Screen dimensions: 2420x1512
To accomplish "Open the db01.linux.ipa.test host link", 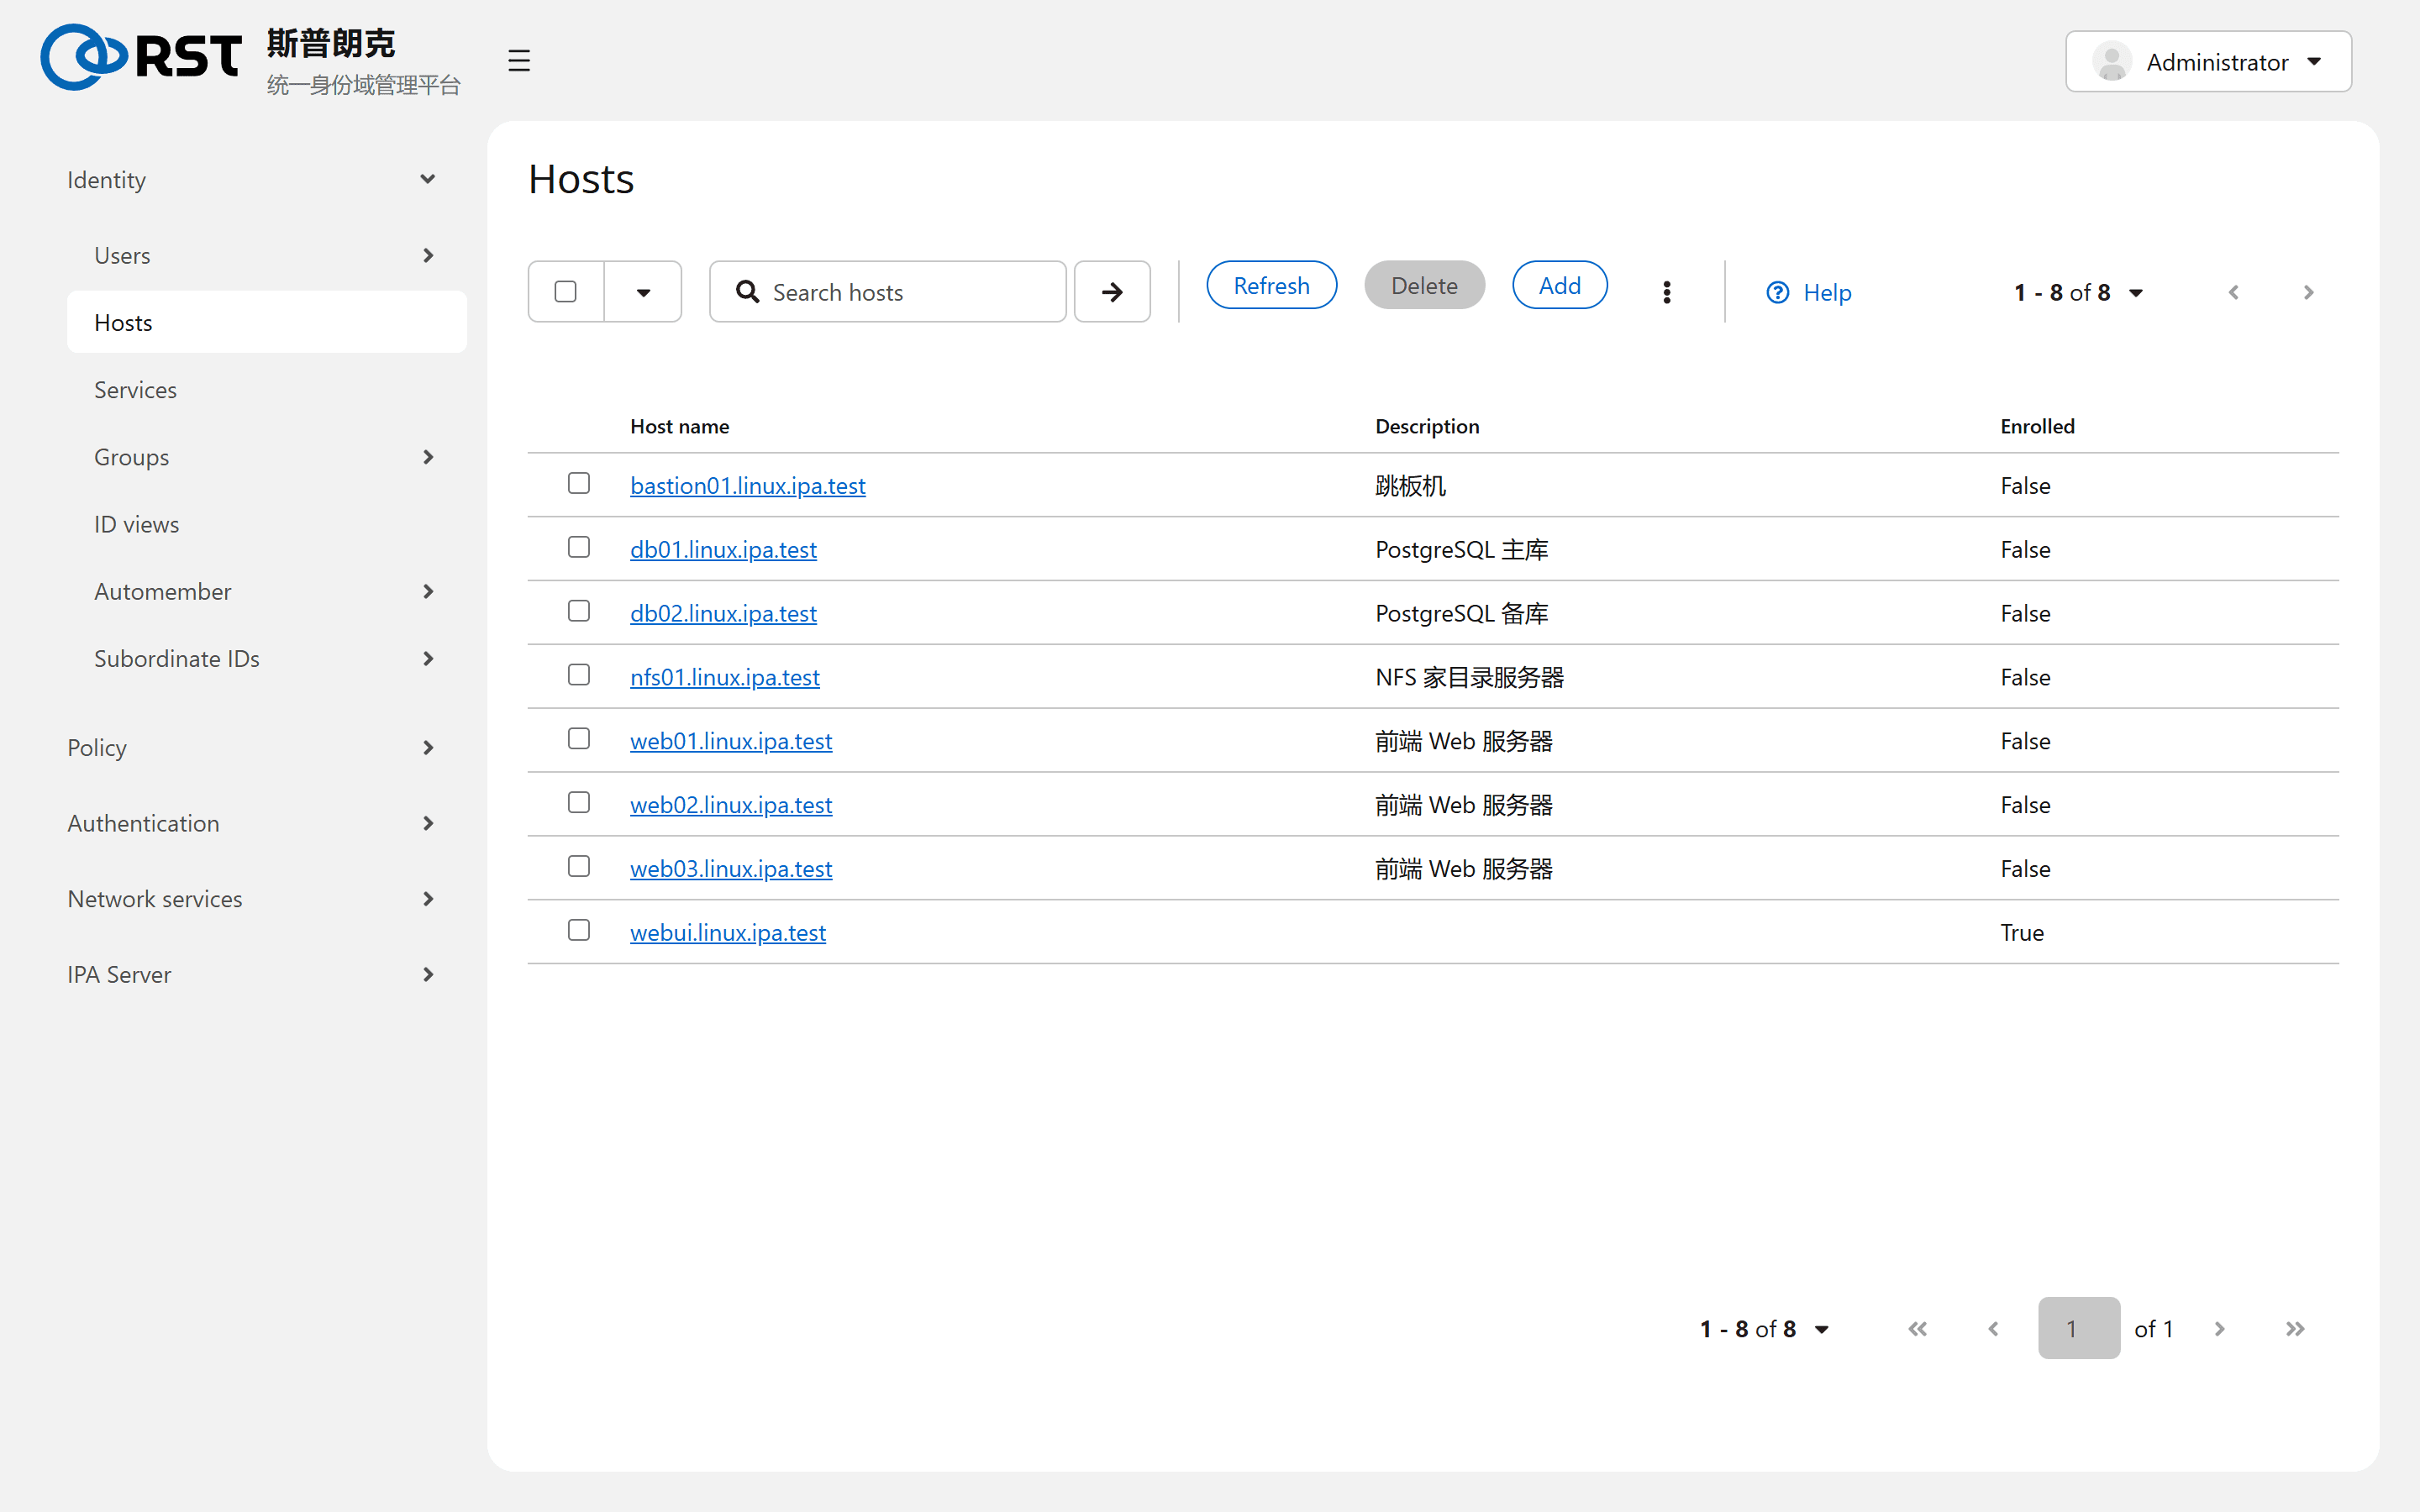I will coord(723,549).
